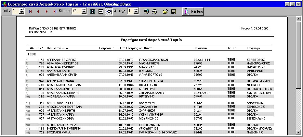Click inside the Σελίς page field
Screen dimensions: 303x137
(x=15, y=11)
